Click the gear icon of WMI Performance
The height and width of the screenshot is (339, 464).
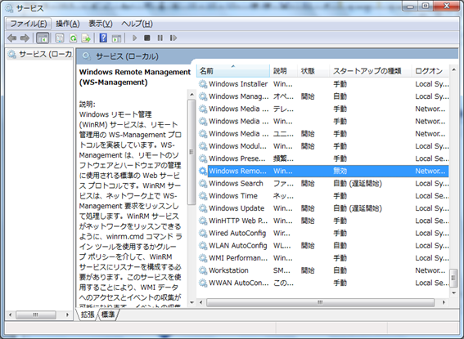[x=203, y=258]
